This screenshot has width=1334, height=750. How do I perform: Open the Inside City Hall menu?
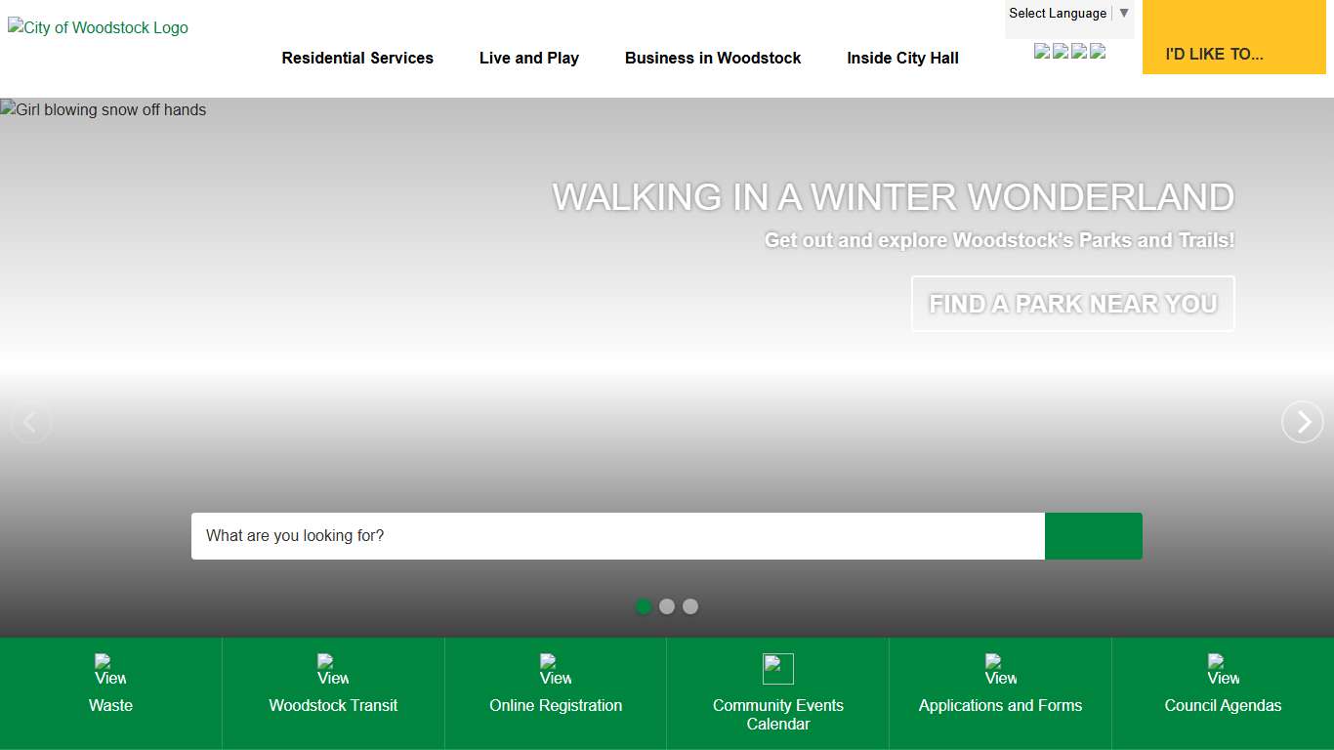(x=902, y=59)
